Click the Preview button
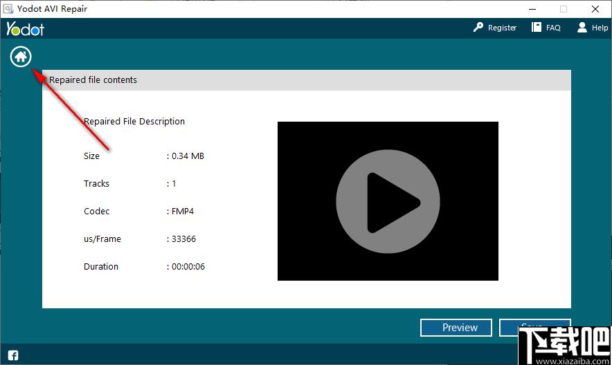Screen dimensions: 612x365 456,328
